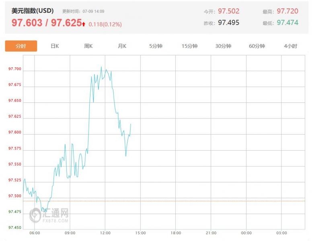Show the 月K chart view
Screen dimensions: 318x241
122,46
